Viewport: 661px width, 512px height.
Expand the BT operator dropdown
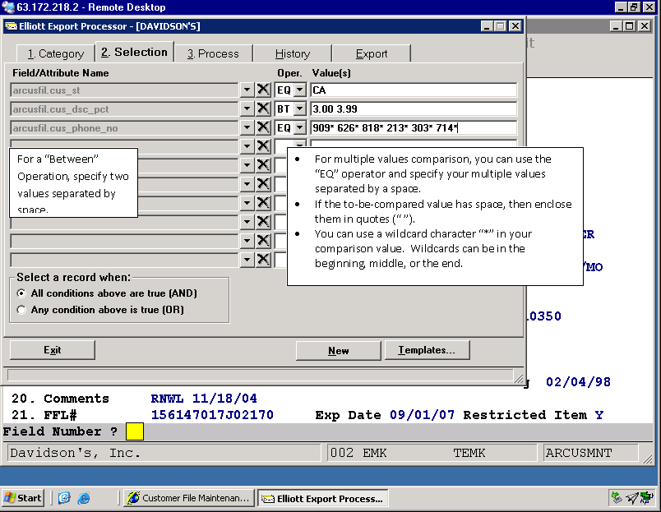point(300,108)
